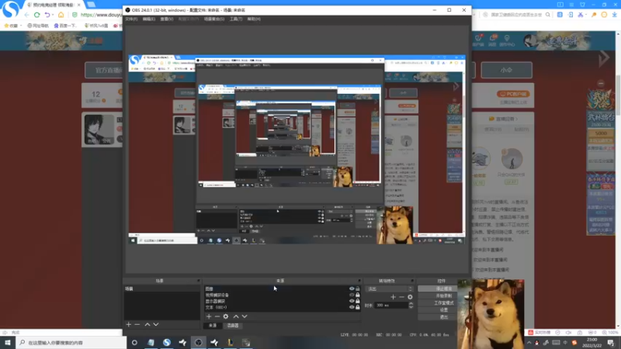Open the Sources dock options corner icon
The width and height of the screenshot is (621, 349).
pyautogui.click(x=359, y=281)
